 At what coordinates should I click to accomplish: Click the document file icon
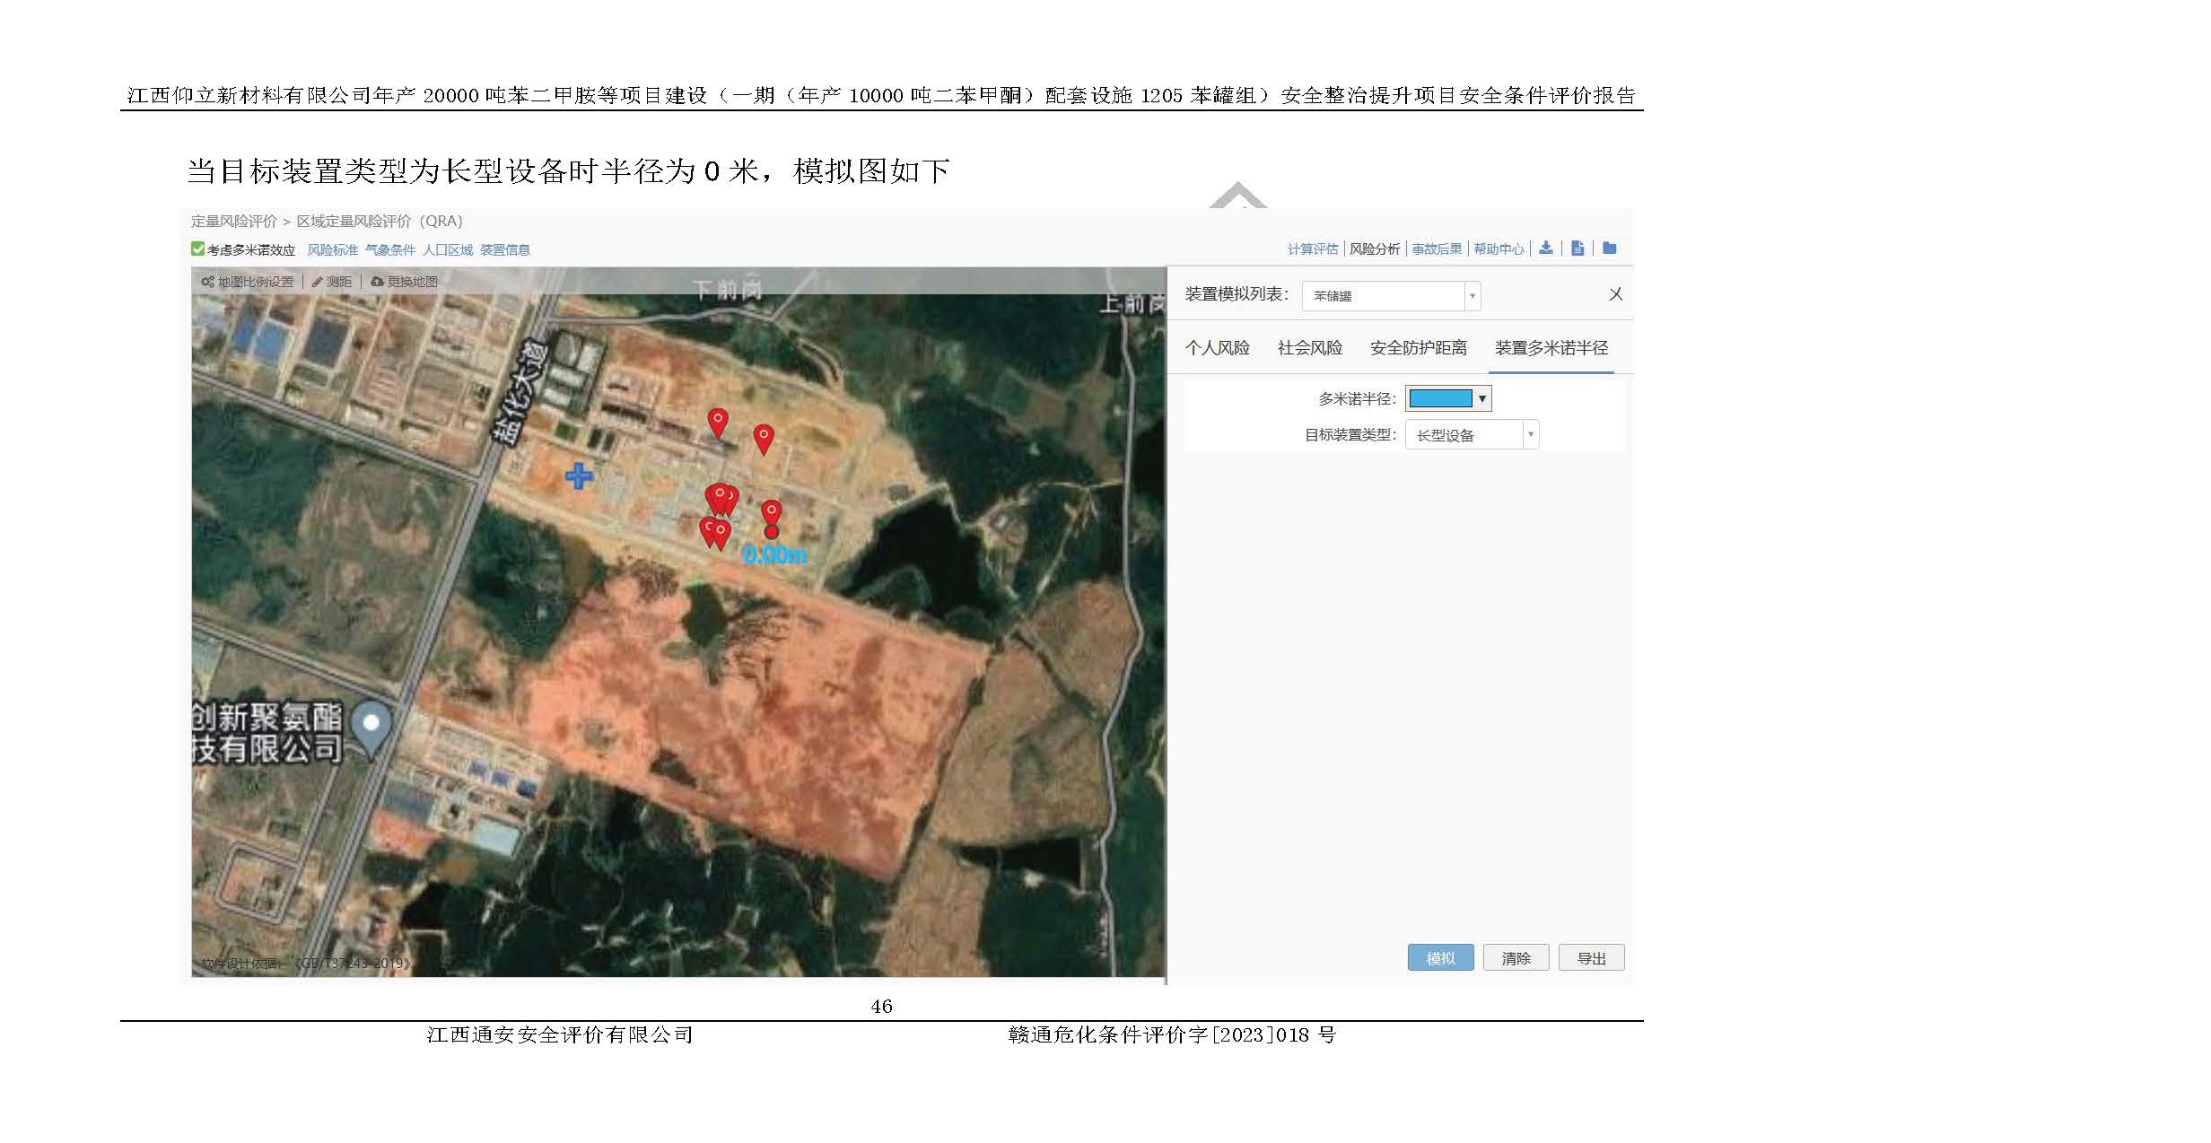pyautogui.click(x=1577, y=249)
